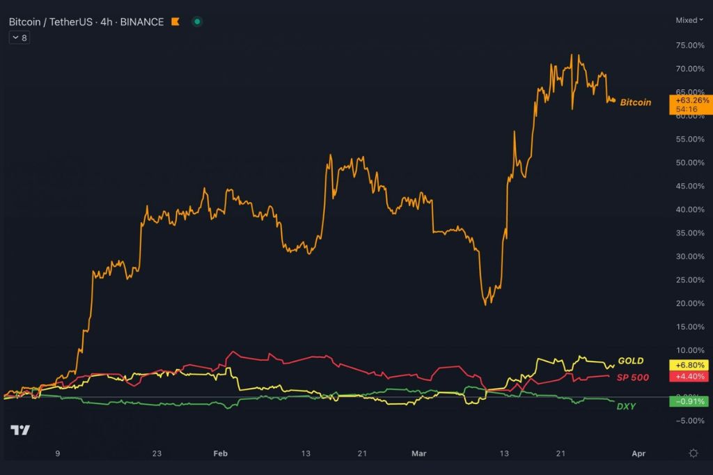Click the TradingView logo
The height and width of the screenshot is (475, 713).
point(20,430)
